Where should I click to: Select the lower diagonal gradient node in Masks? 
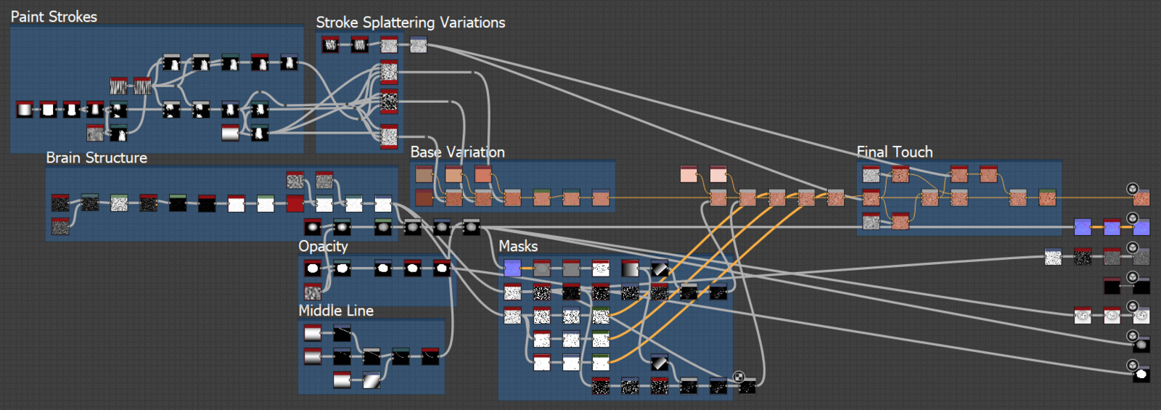659,362
